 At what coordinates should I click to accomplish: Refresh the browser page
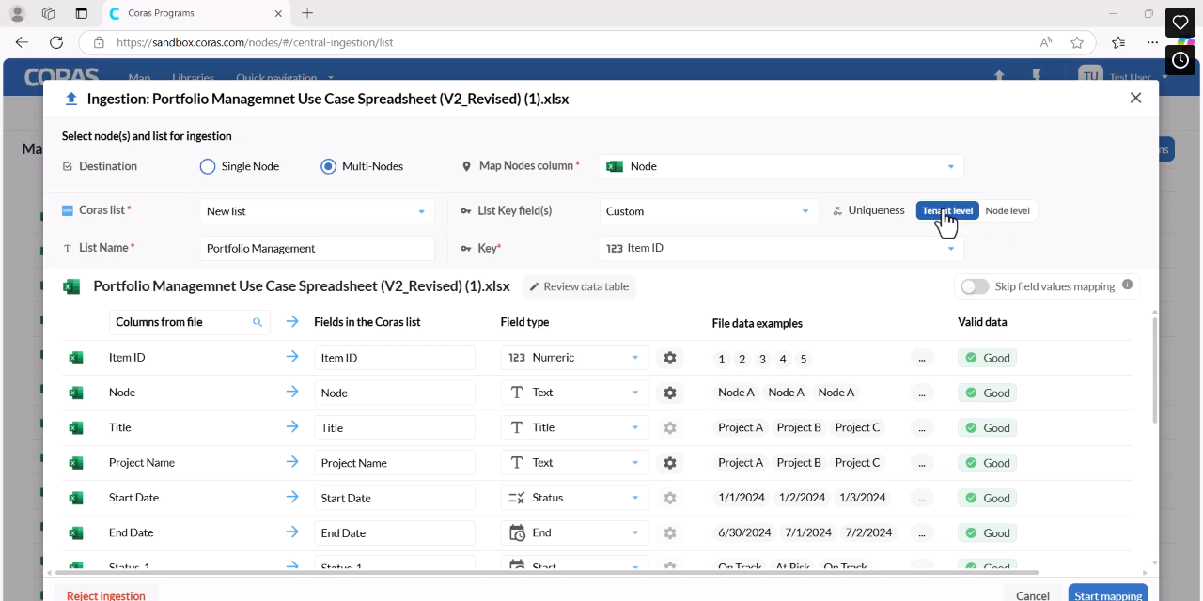tap(56, 42)
